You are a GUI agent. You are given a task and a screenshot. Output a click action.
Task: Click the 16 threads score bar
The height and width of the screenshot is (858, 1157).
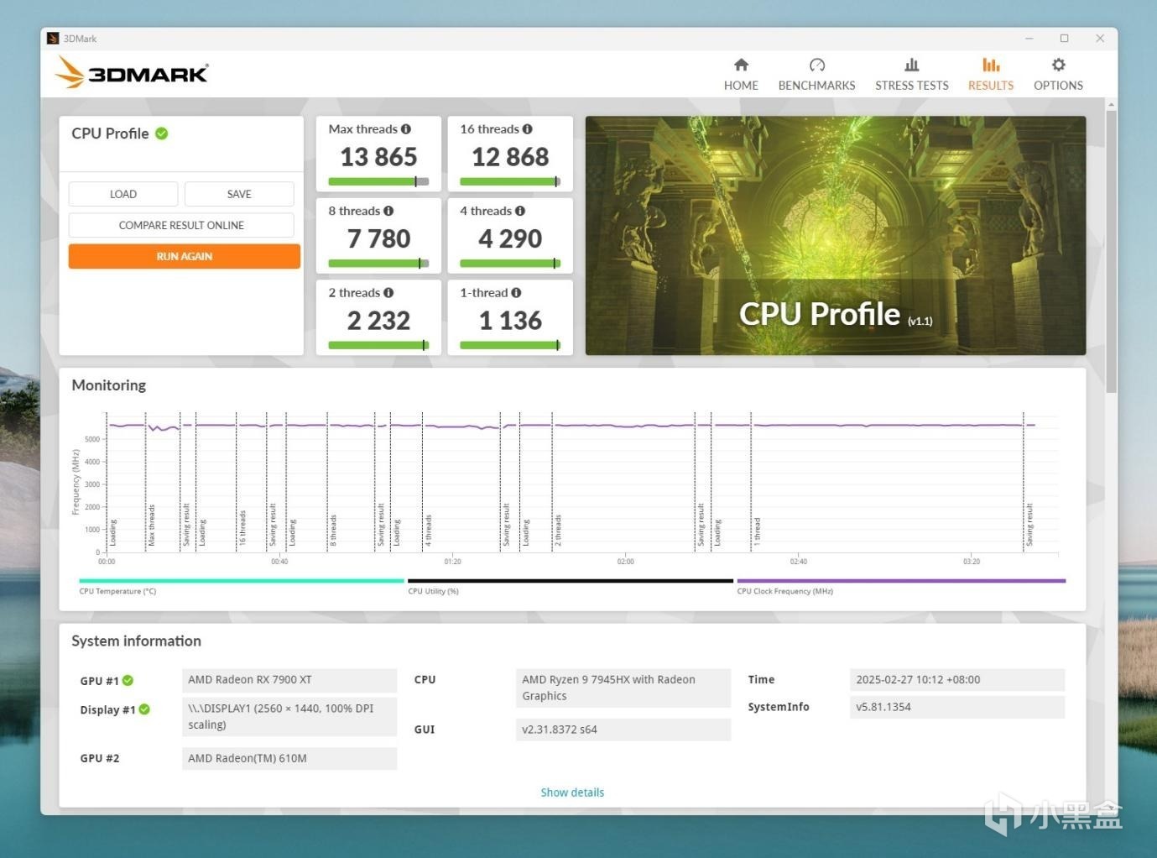(510, 181)
